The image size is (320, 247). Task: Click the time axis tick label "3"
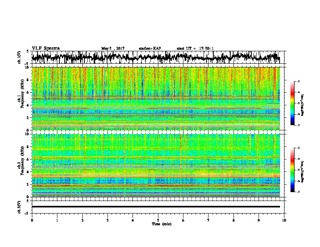107,220
